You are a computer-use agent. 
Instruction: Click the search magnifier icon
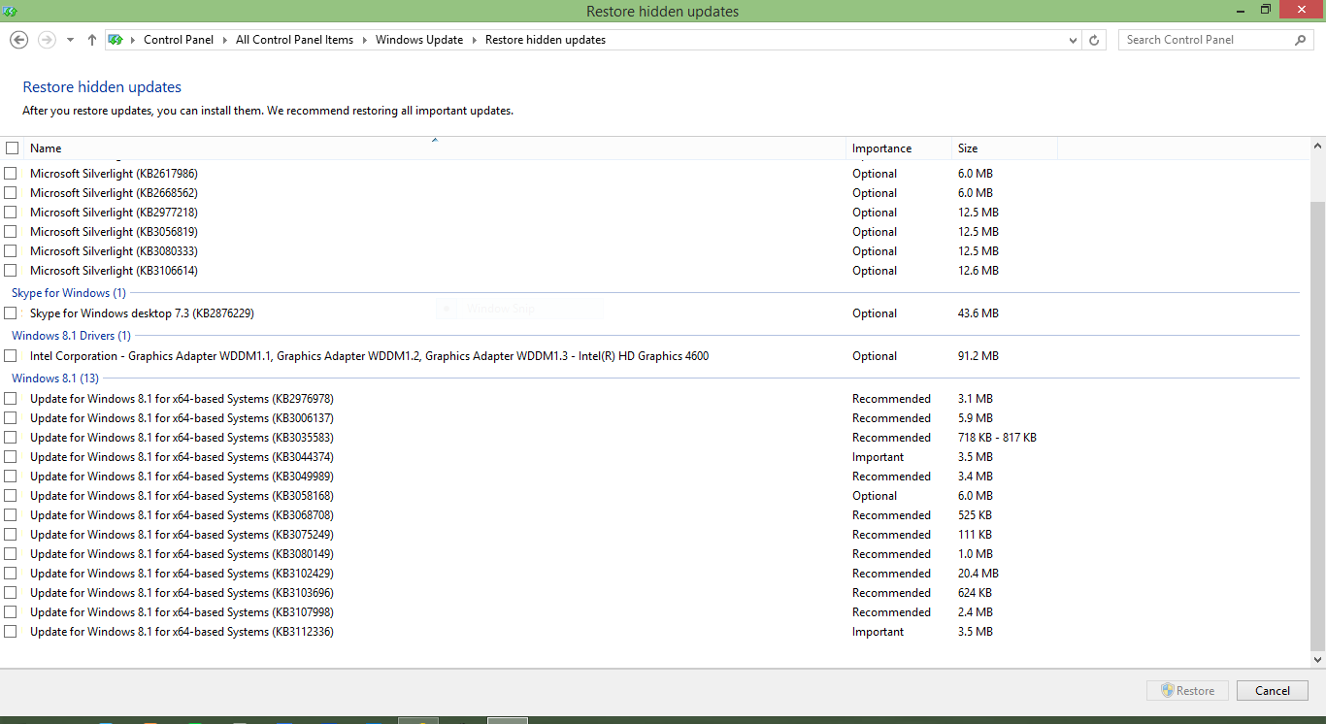tap(1300, 40)
